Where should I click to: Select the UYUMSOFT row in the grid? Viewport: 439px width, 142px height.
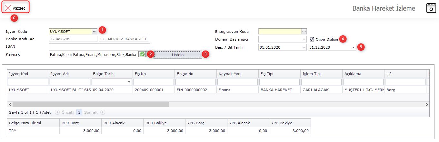click(28, 90)
